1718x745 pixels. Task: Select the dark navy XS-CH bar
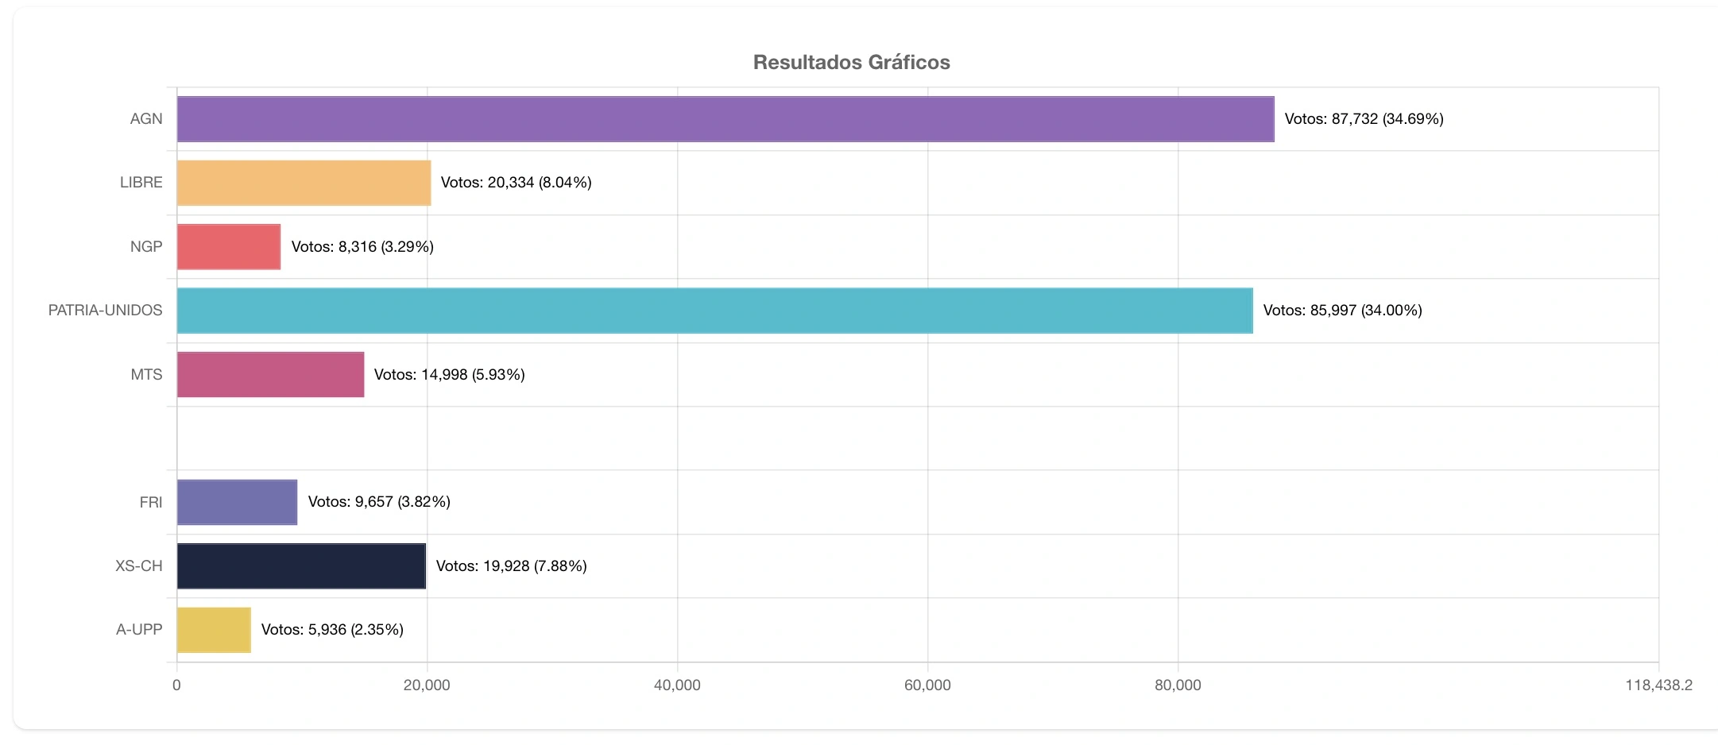click(x=302, y=566)
